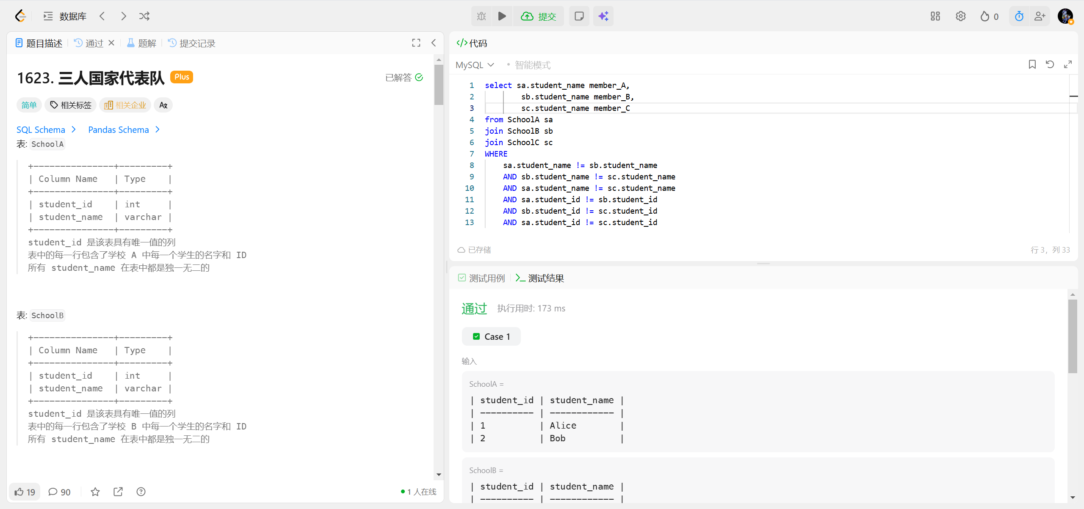Screen dimensions: 1084x509
Task: Open the 提交记录 submissions tab
Action: [192, 43]
